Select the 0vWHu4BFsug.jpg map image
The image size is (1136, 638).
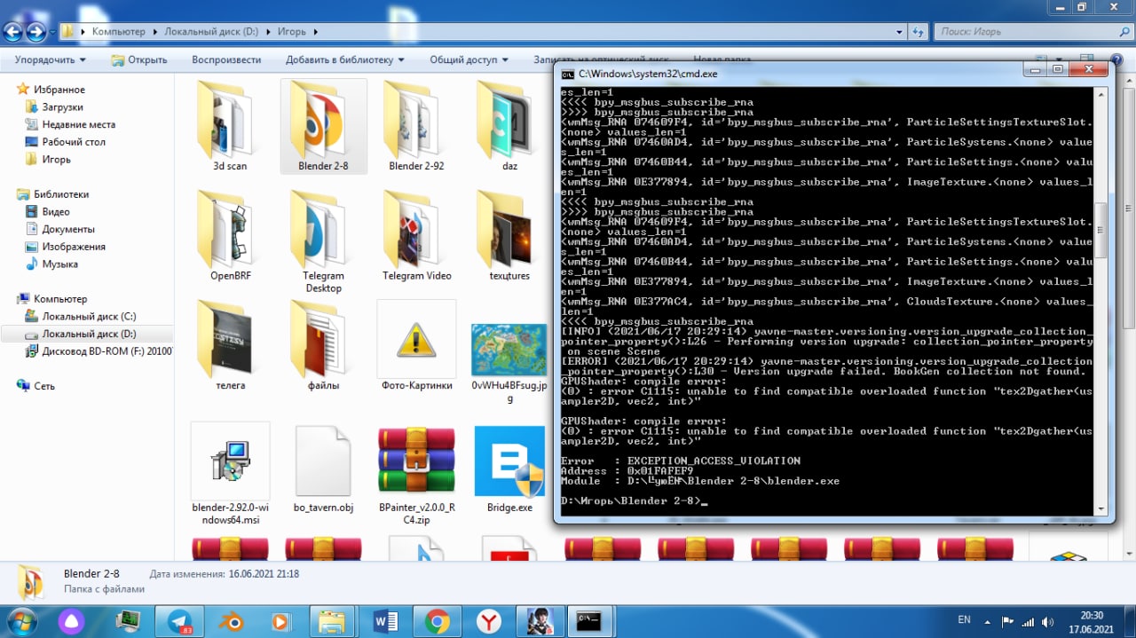point(509,362)
